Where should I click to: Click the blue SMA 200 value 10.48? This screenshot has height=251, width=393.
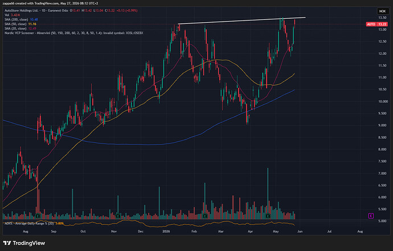pyautogui.click(x=34, y=19)
